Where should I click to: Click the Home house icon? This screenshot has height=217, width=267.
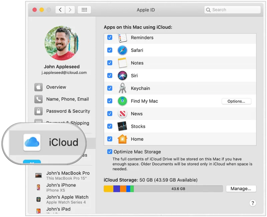[x=122, y=139]
